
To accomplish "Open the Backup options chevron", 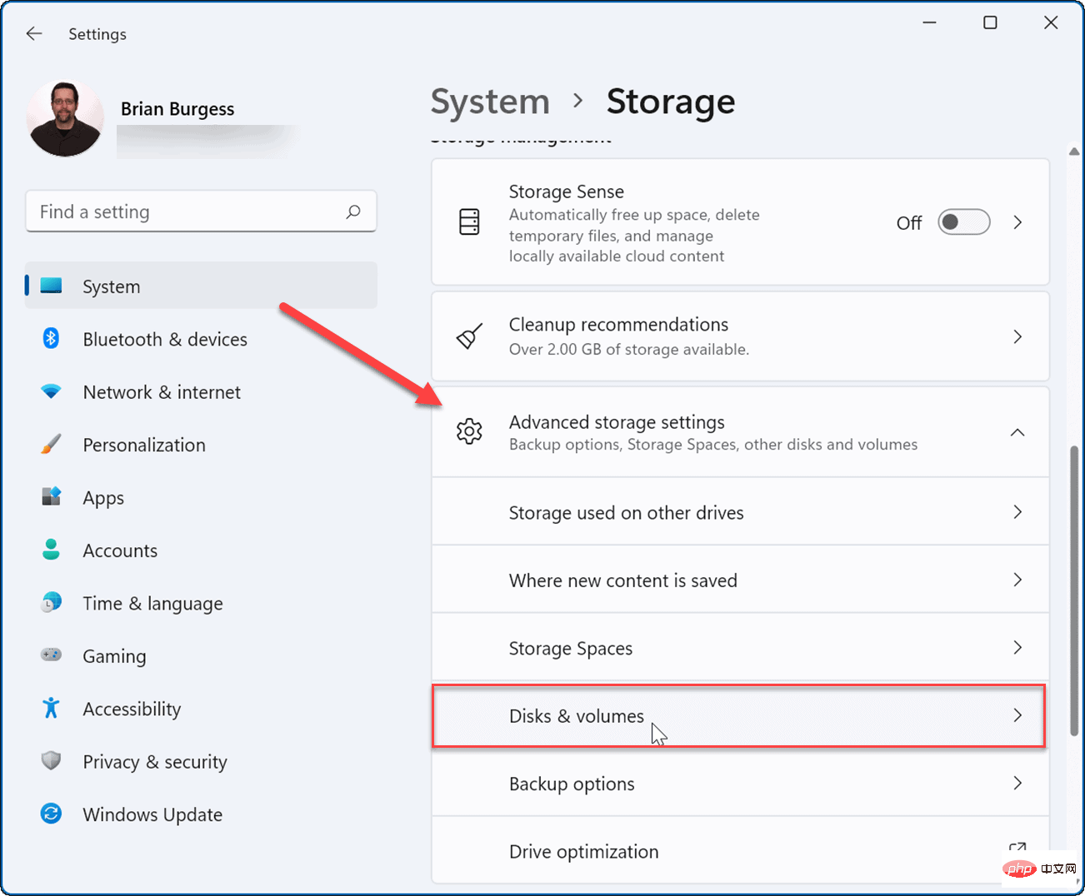I will pyautogui.click(x=1017, y=783).
